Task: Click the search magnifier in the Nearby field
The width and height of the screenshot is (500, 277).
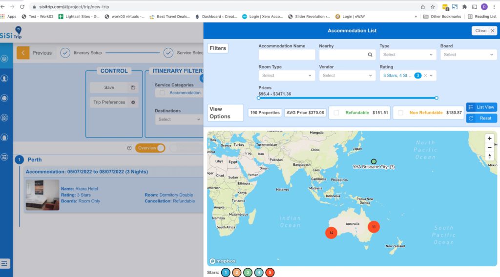Action: (x=370, y=55)
